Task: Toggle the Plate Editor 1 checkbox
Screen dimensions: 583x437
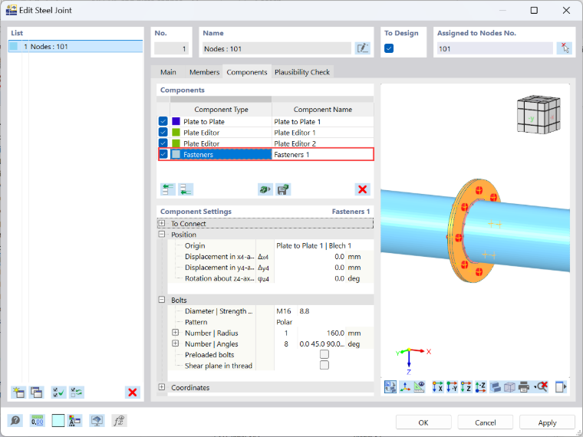Action: [x=163, y=133]
